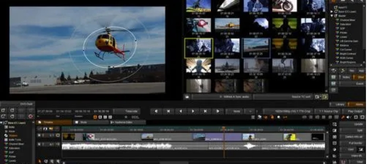The image size is (370, 164).
Task: Switch to the Timeline tab
Action: (x=54, y=122)
